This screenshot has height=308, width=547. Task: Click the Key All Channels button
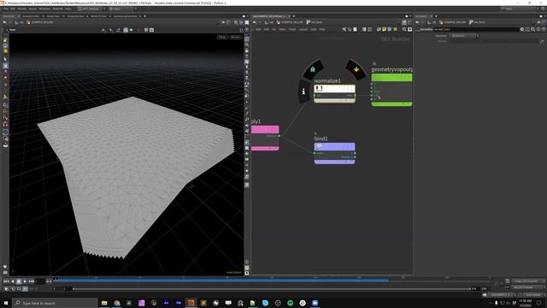tap(526, 287)
